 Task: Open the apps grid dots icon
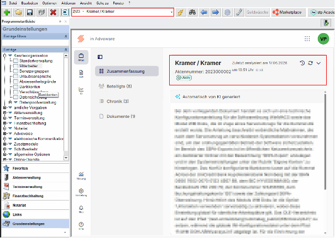[307, 39]
